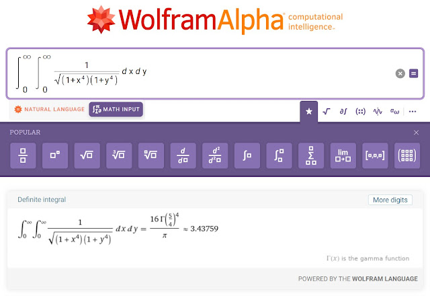Open the matrix brackets category tab
Image resolution: width=430 pixels, height=296 pixels.
pos(360,112)
